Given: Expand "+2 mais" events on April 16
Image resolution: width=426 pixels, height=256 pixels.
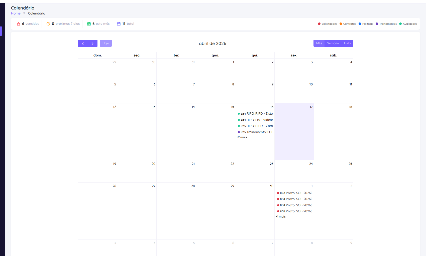Looking at the screenshot, I should coord(241,137).
